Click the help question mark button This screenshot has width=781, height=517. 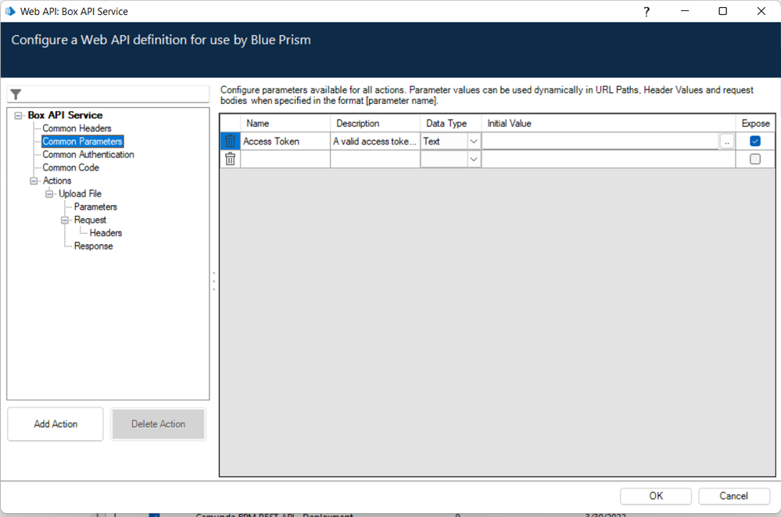[647, 12]
